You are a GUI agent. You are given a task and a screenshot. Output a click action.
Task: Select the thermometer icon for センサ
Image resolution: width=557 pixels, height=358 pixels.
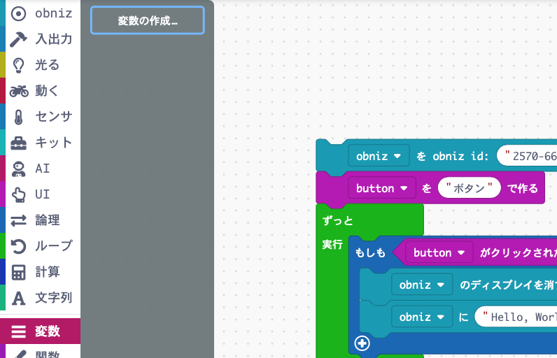click(x=19, y=117)
